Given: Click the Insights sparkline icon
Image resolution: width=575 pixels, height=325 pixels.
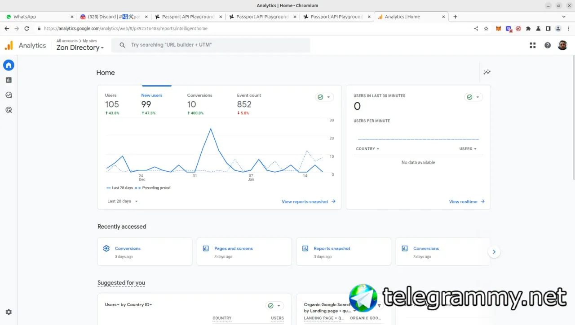Looking at the screenshot, I should pos(487,72).
